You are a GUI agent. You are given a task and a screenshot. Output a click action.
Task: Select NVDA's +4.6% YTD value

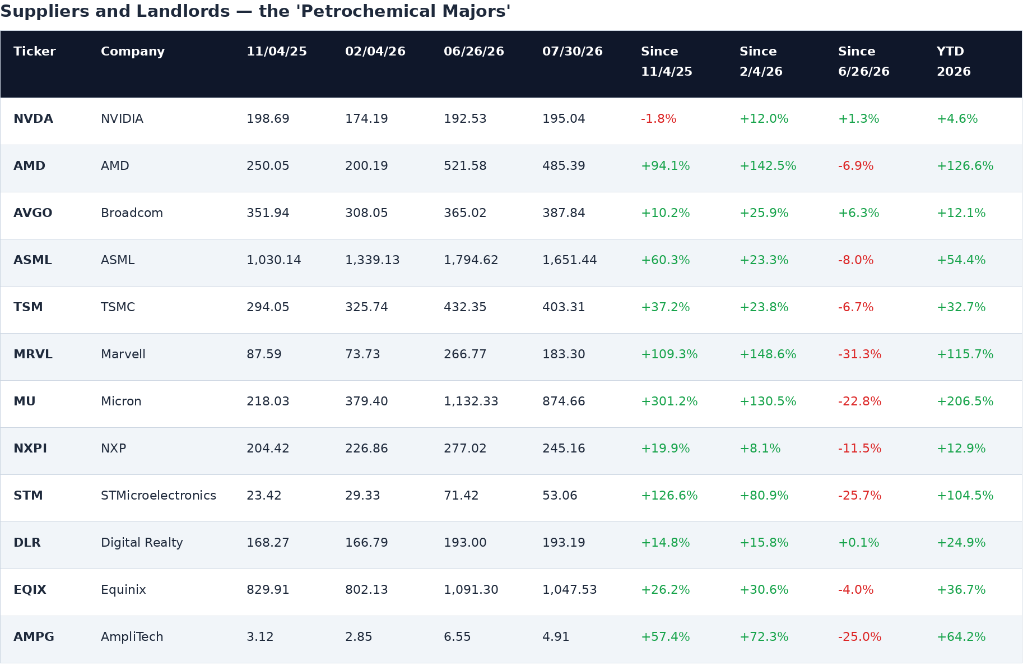[x=957, y=119]
